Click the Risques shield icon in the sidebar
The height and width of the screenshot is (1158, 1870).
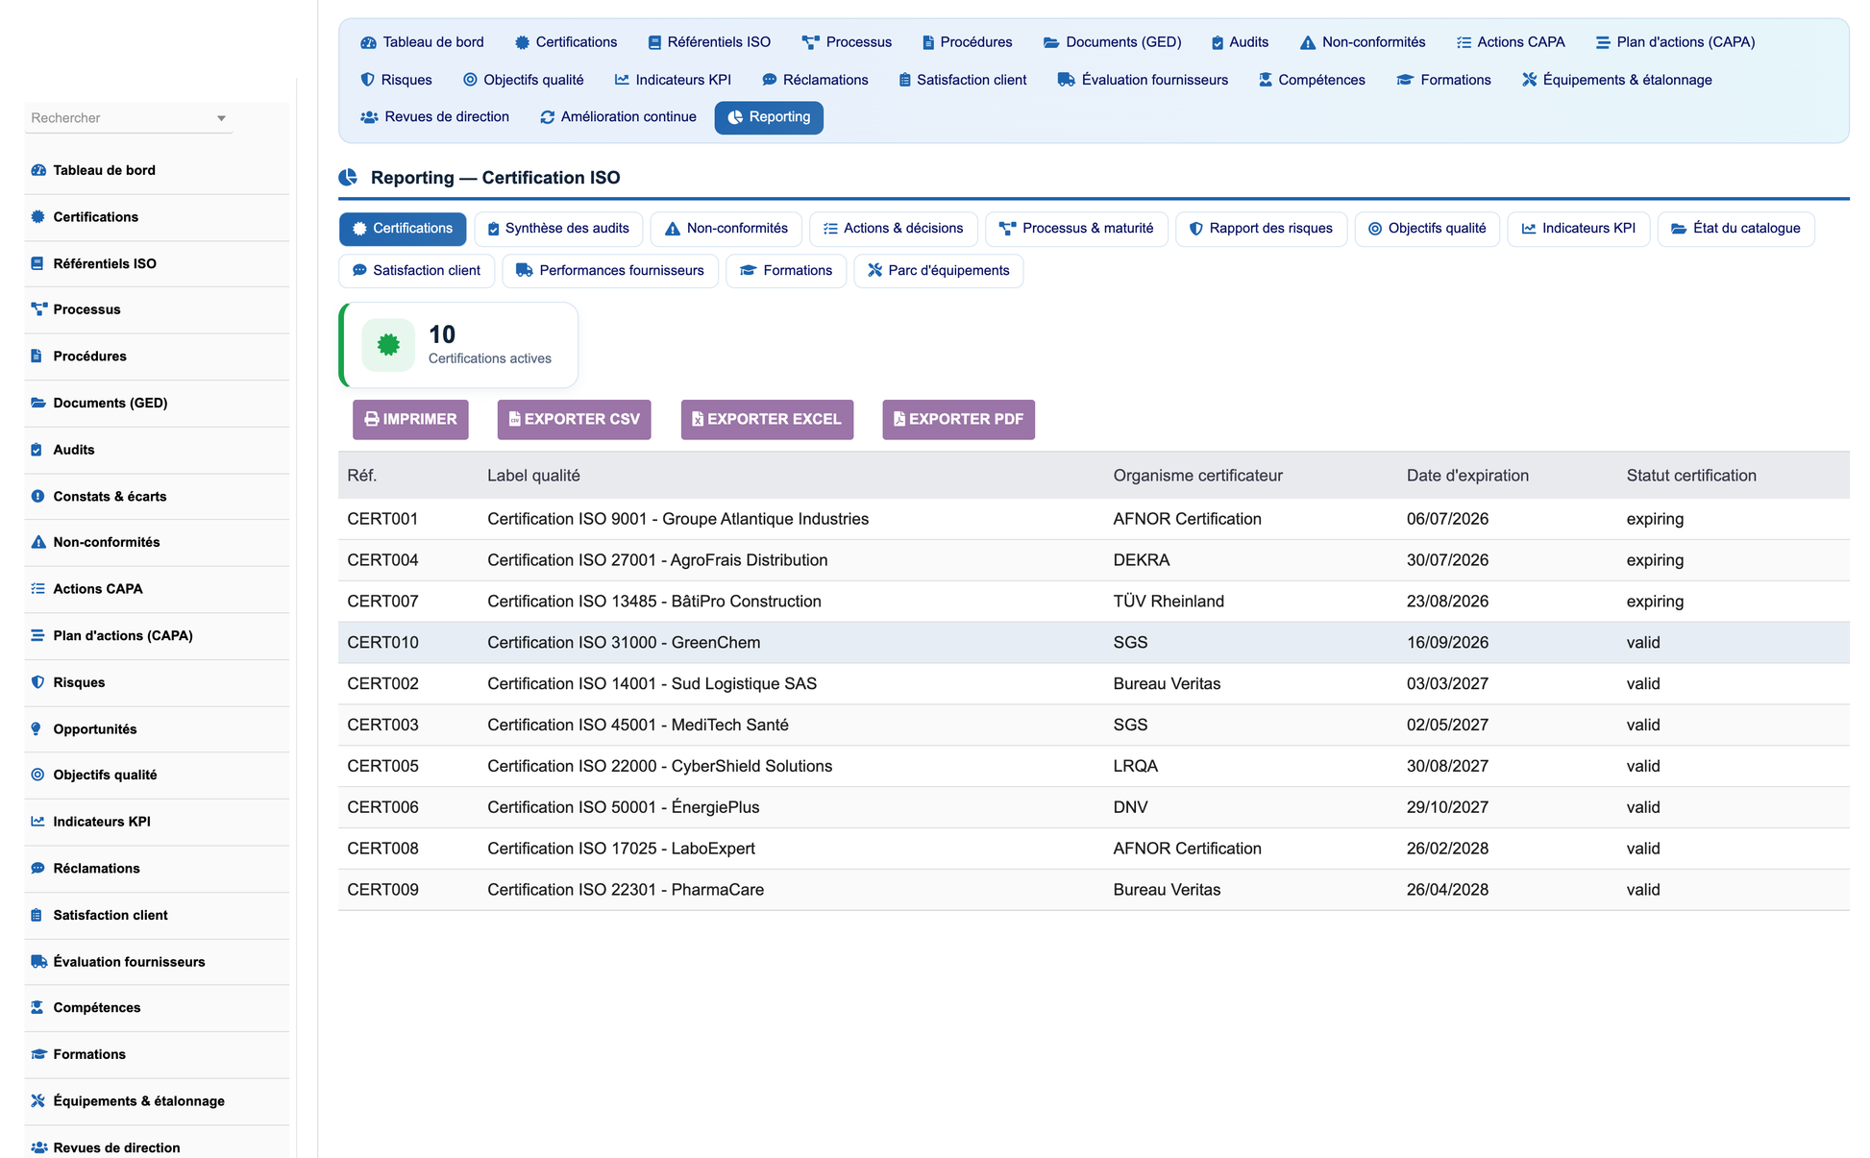pyautogui.click(x=37, y=682)
